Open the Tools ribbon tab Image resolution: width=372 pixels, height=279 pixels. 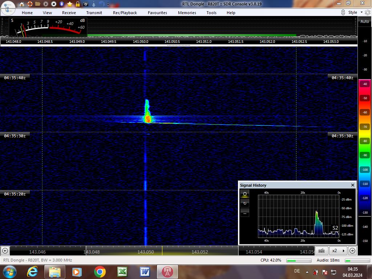pos(211,13)
